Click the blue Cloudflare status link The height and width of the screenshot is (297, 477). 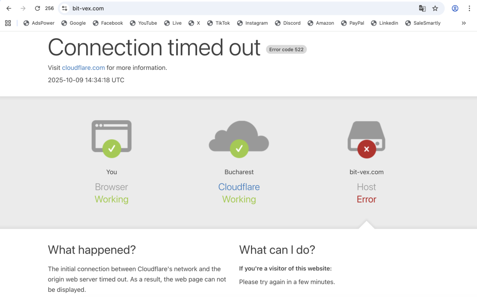(239, 187)
